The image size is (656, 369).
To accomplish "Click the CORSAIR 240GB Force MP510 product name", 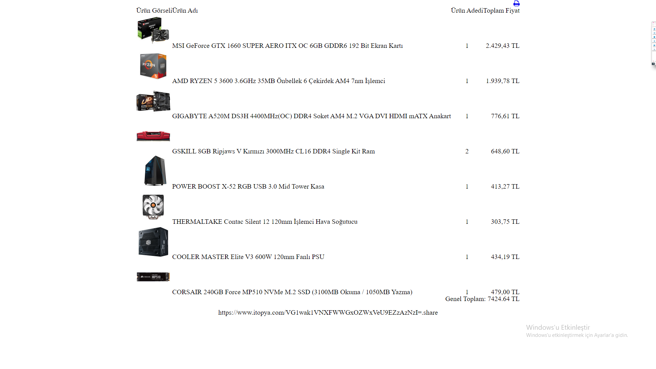I will point(292,292).
